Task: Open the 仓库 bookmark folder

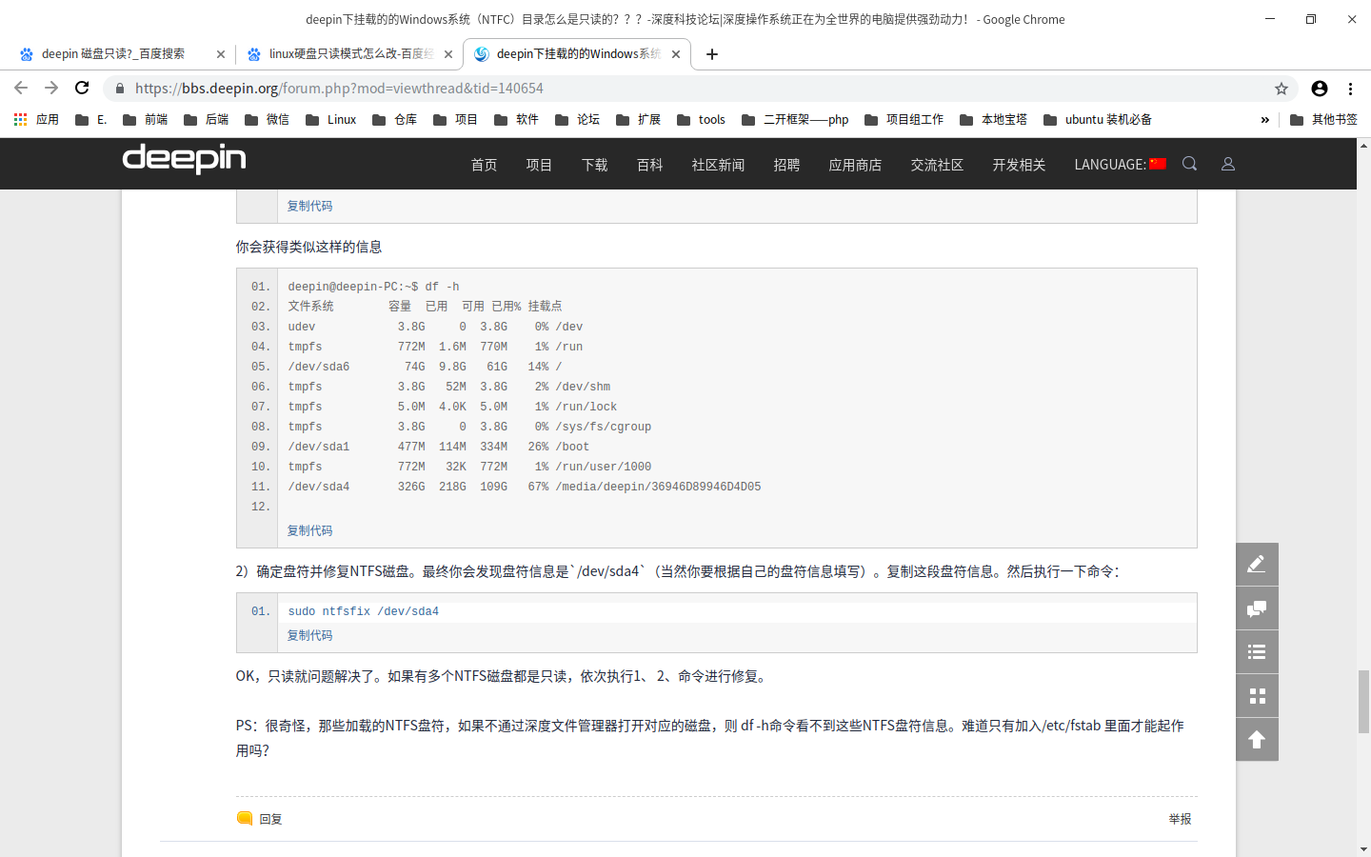Action: [x=395, y=120]
